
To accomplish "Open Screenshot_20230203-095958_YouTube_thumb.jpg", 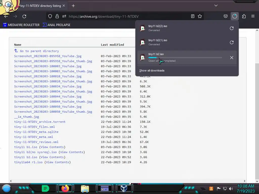I will click(53, 61).
